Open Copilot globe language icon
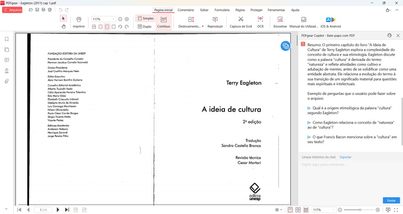This screenshot has height=214, width=403. pyautogui.click(x=389, y=36)
